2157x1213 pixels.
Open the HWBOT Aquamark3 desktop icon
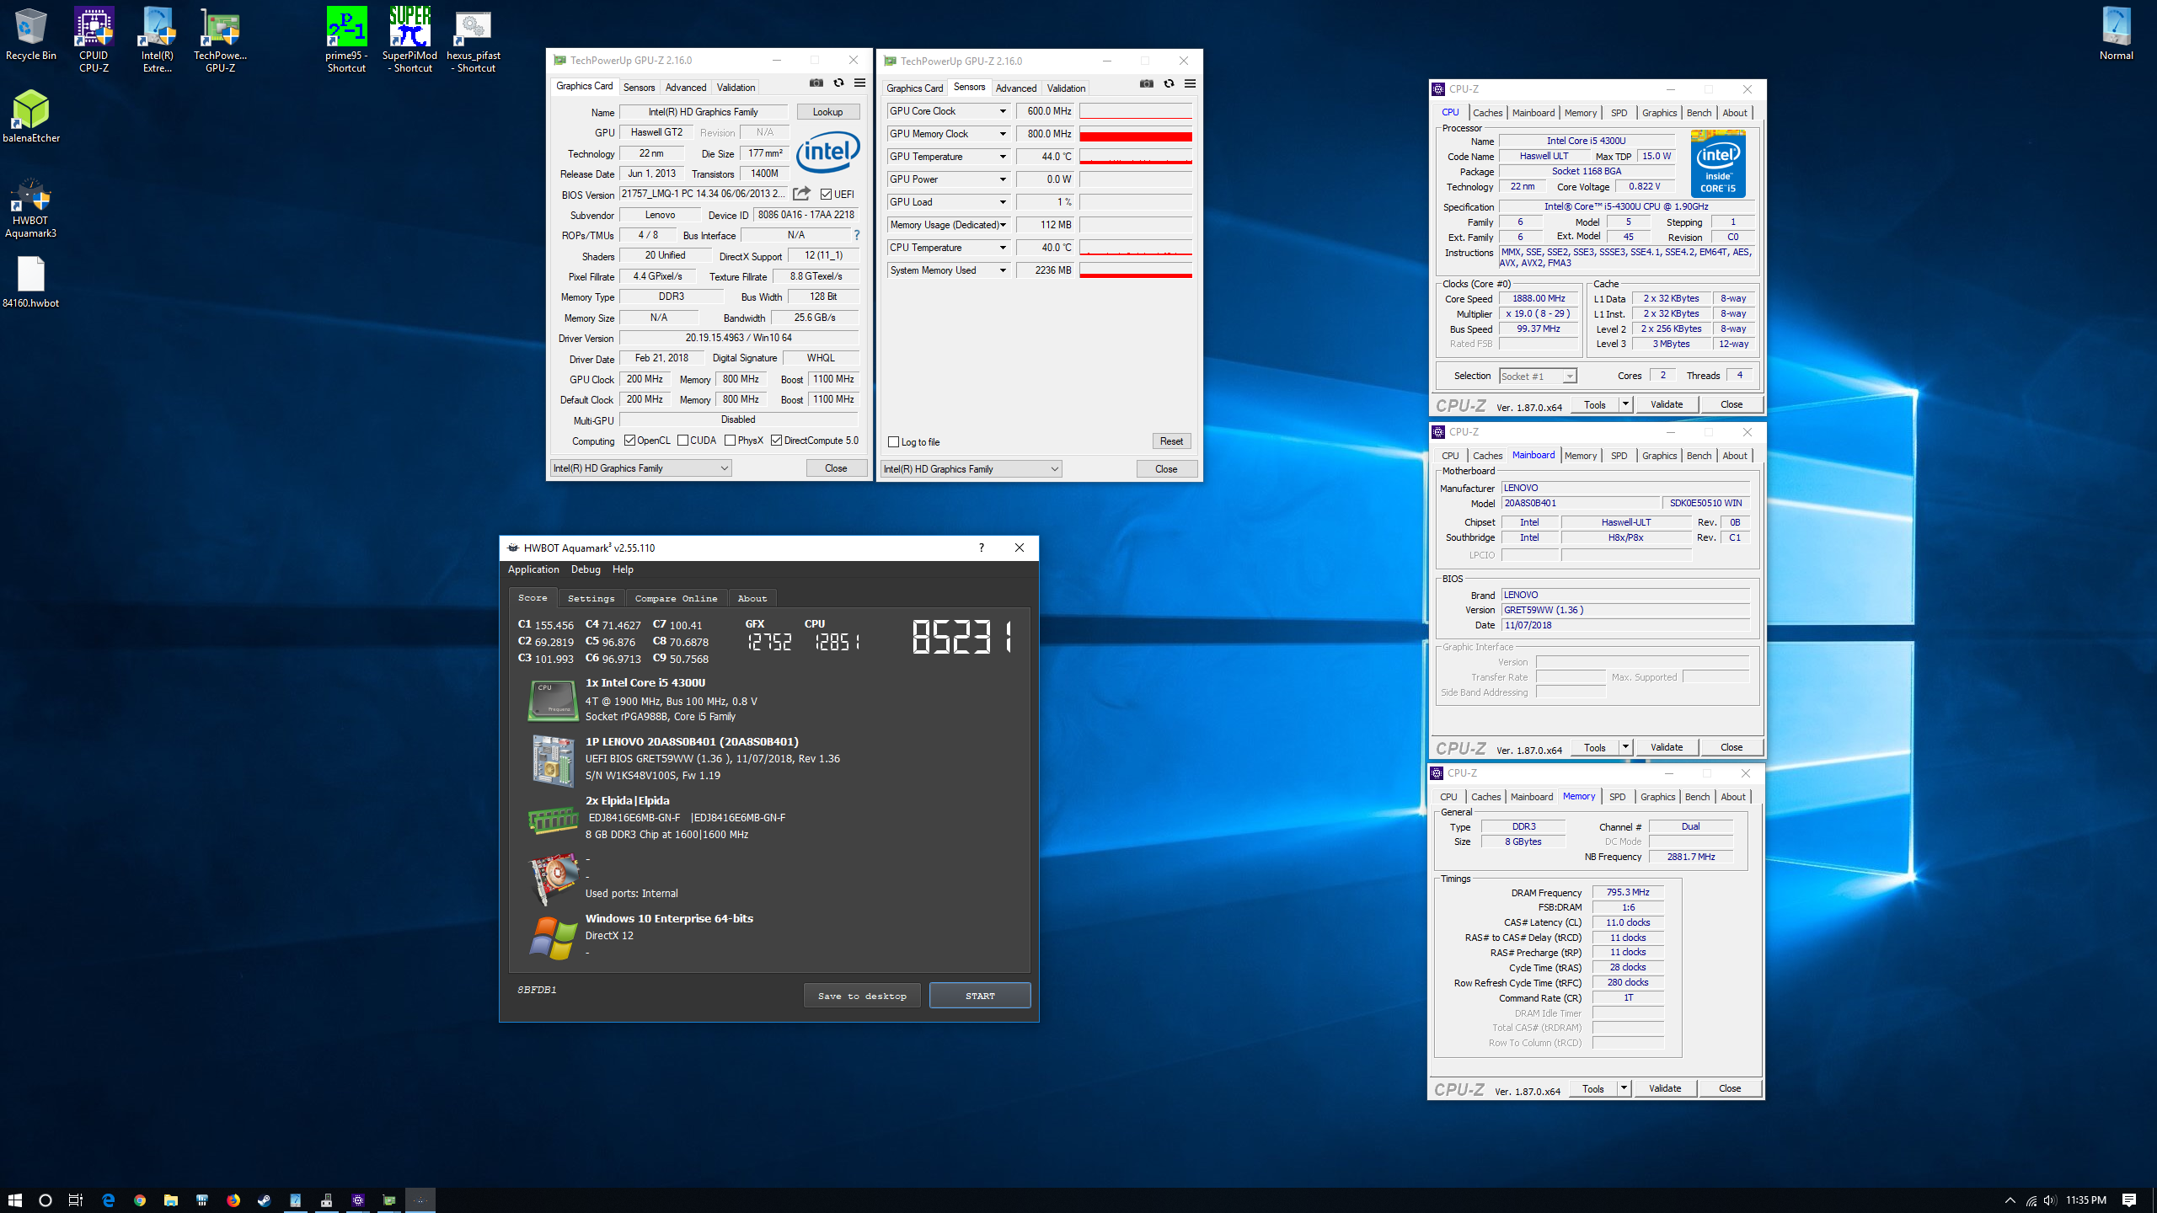(31, 208)
